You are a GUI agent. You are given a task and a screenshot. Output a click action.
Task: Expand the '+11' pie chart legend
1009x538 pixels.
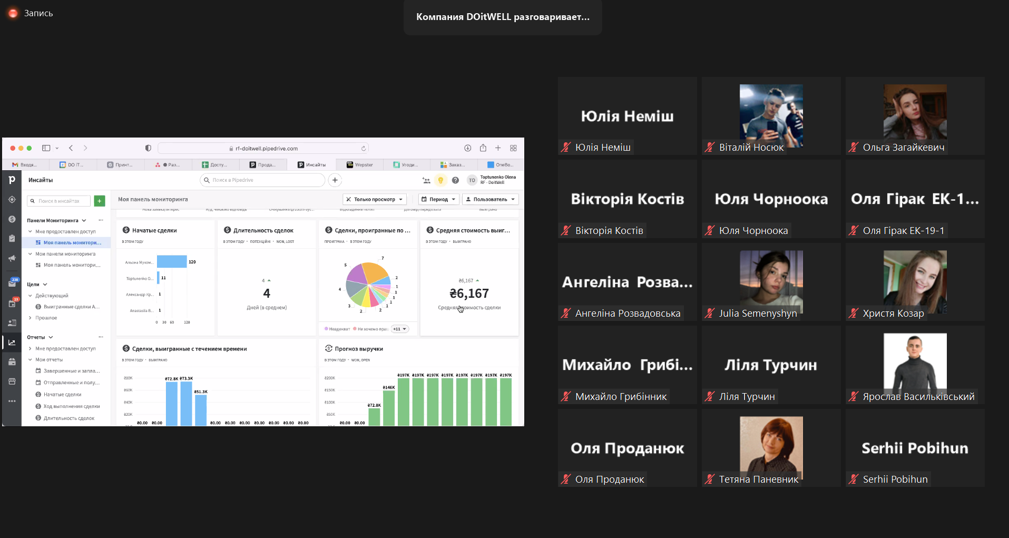pyautogui.click(x=400, y=329)
